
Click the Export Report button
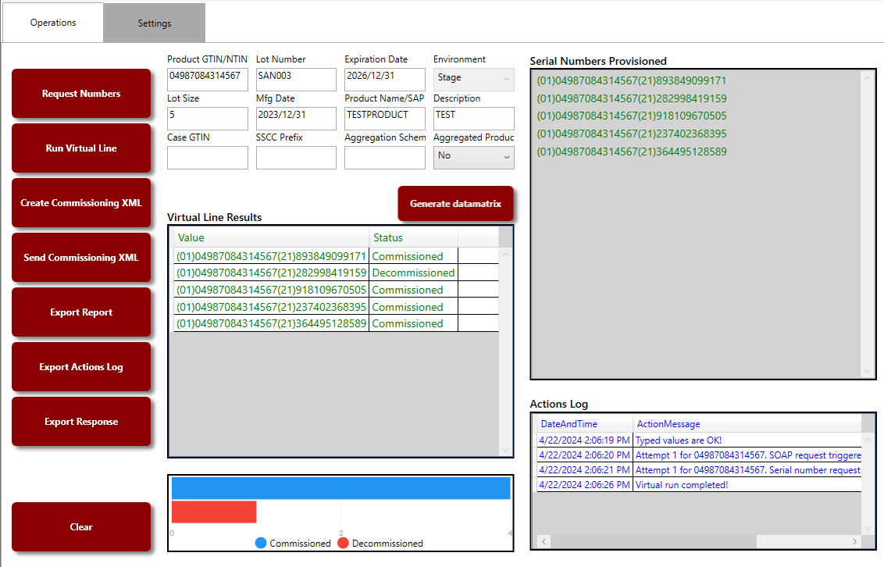pos(81,312)
